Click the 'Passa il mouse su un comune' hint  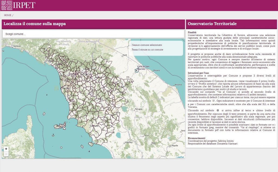click(147, 50)
